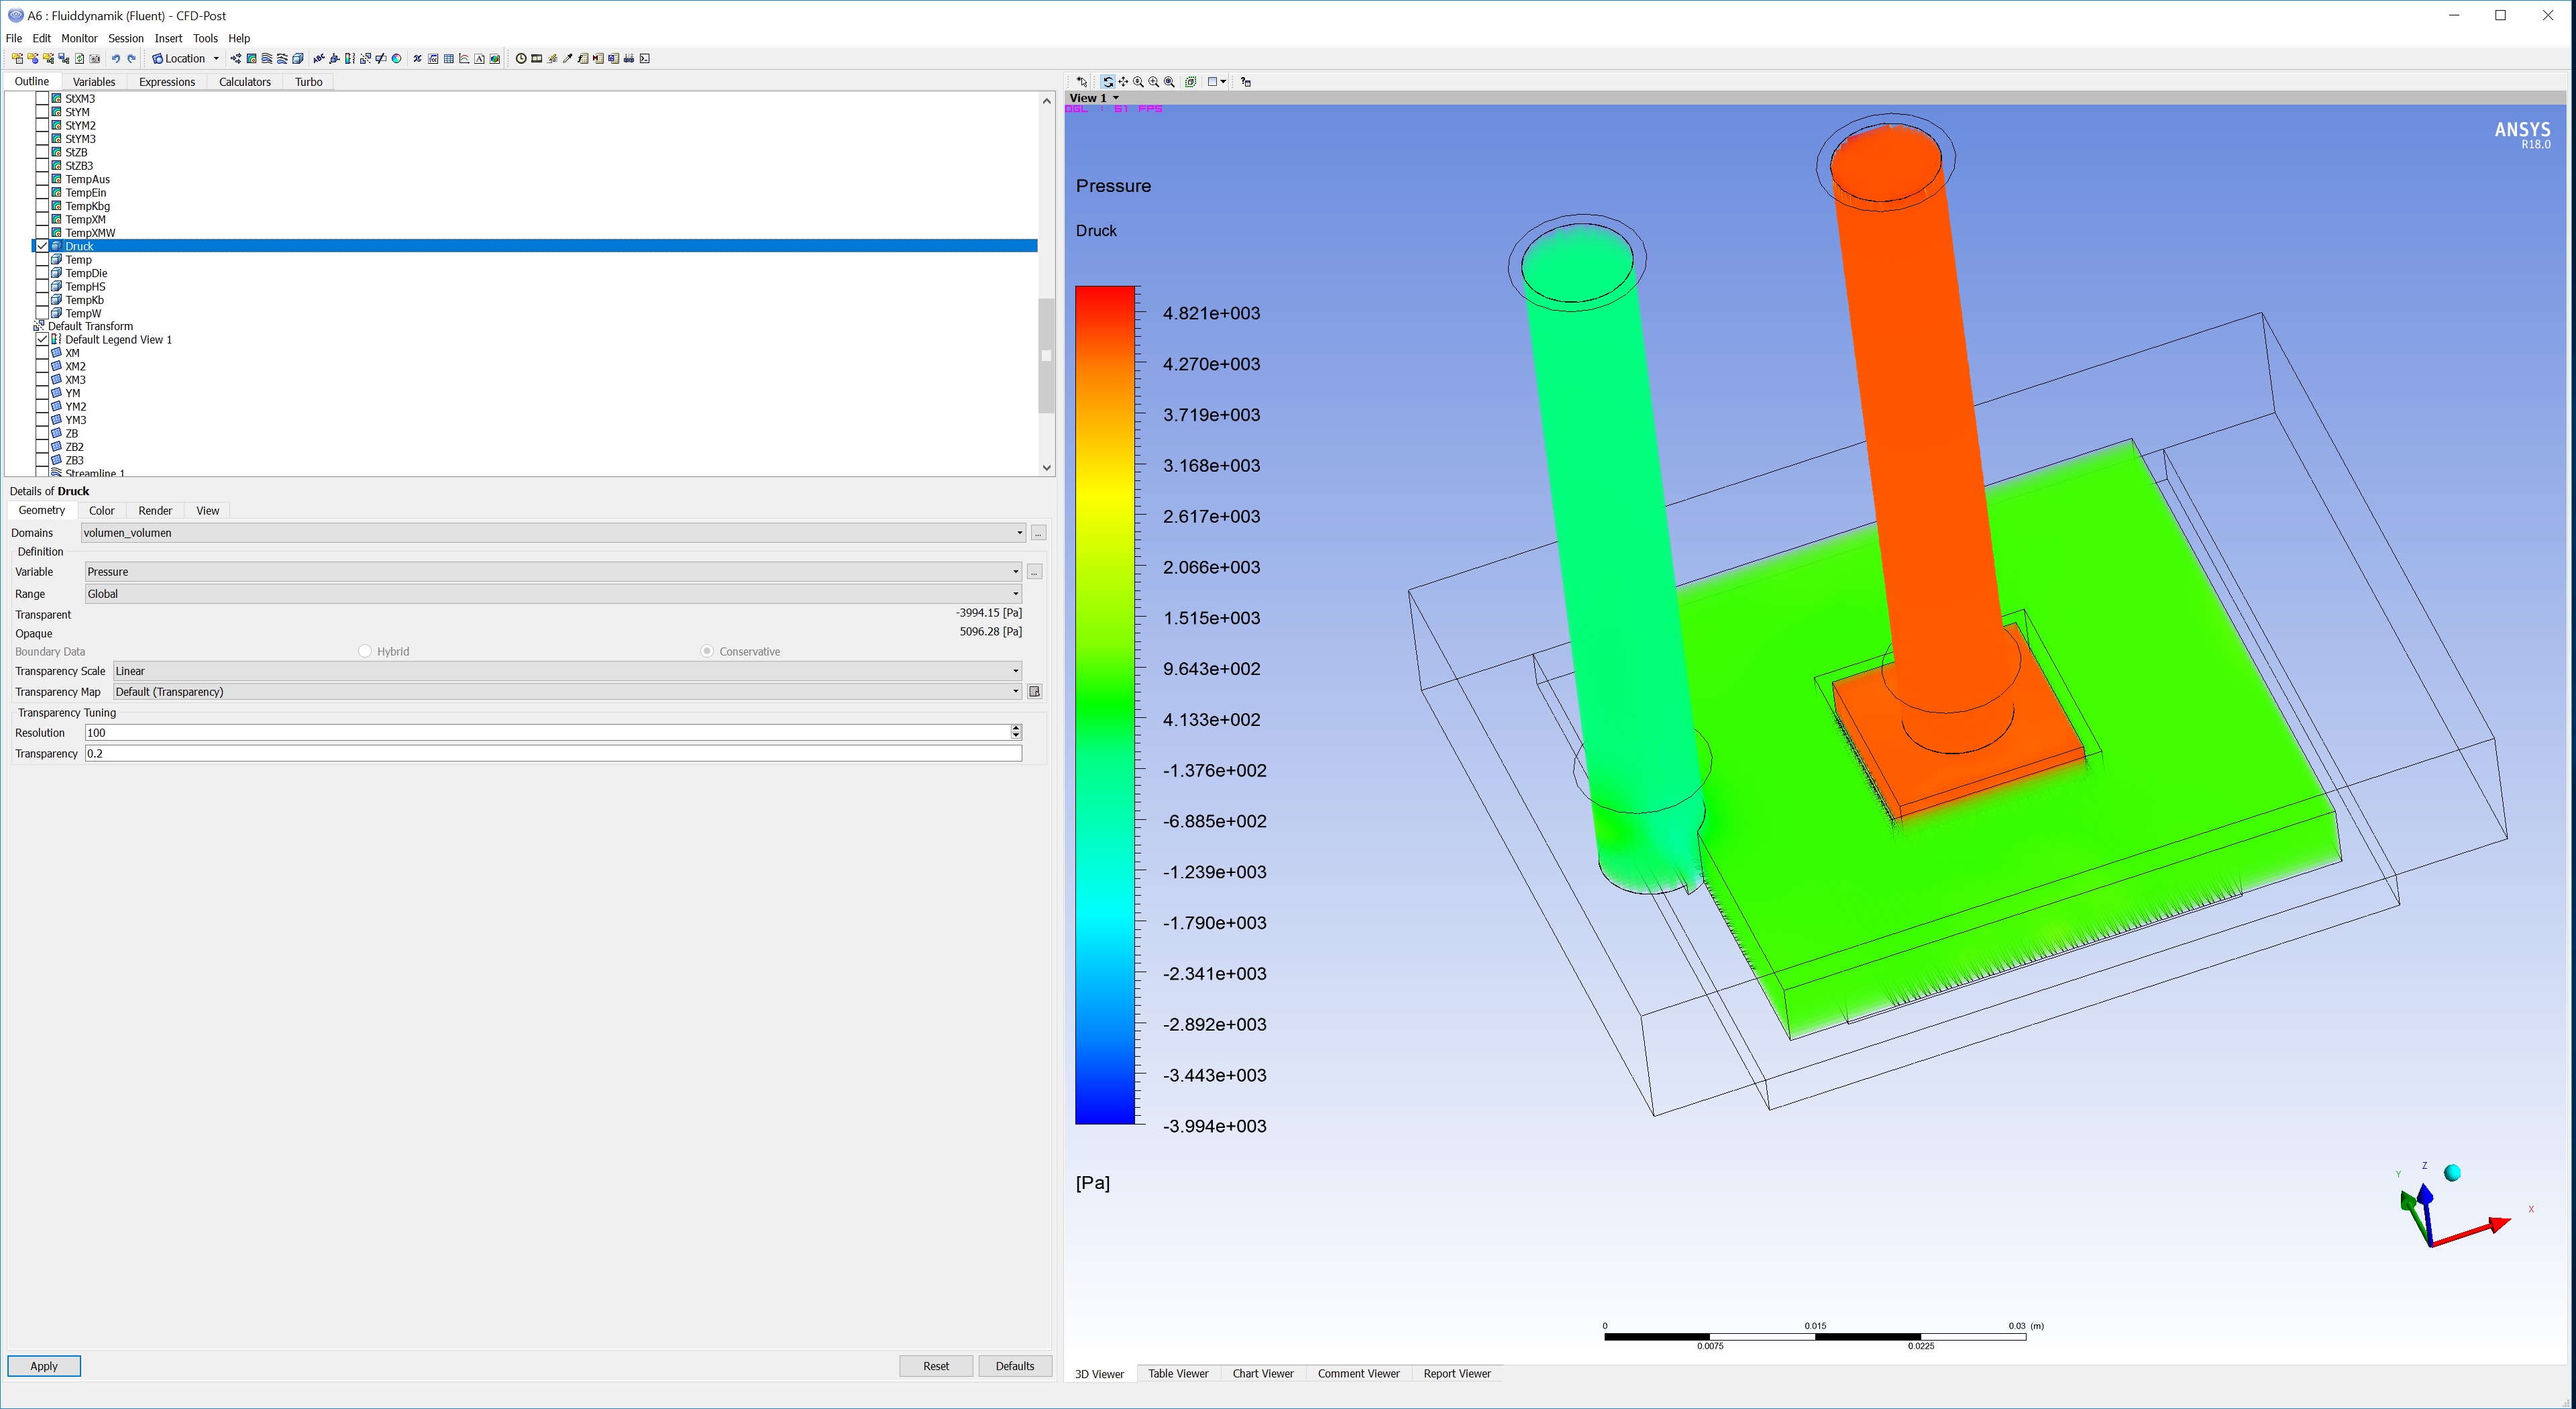
Task: Open the Variable Pressure dropdown
Action: [1015, 572]
